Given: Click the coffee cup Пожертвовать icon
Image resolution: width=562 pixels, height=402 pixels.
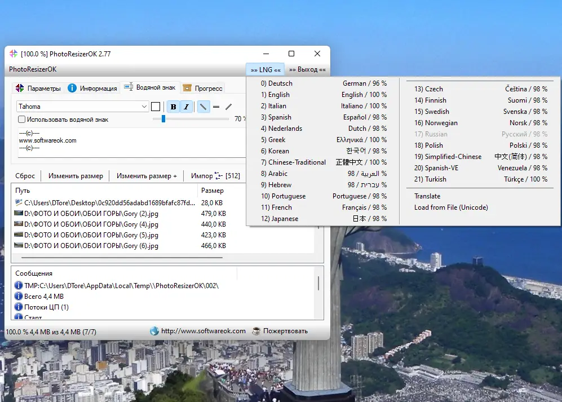Looking at the screenshot, I should click(256, 331).
